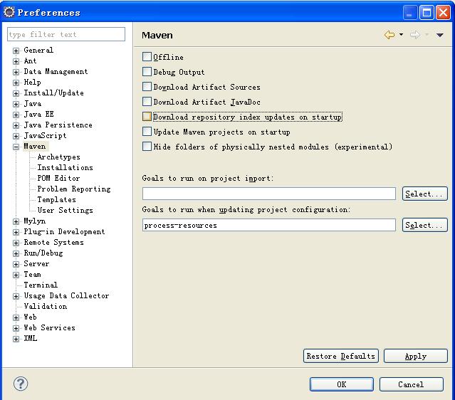Check Hide folders of physically nested modules
This screenshot has height=400, width=455.
147,146
